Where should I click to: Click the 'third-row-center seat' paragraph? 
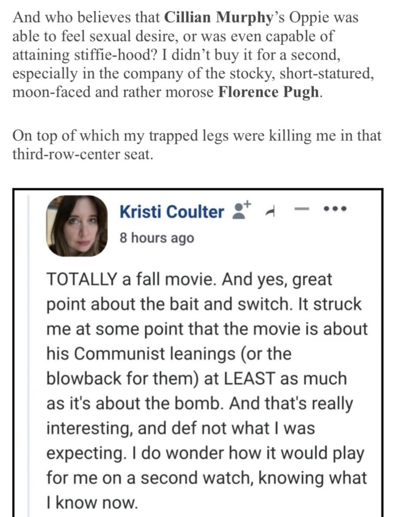tap(81, 154)
